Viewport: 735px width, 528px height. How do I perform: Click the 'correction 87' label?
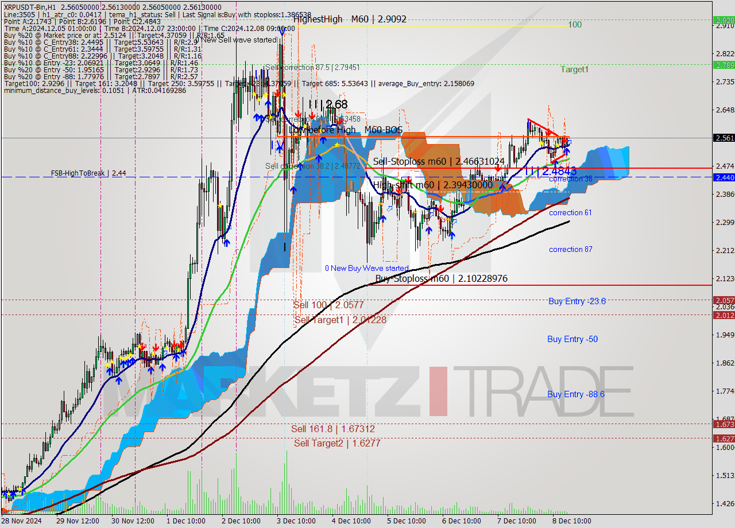tap(570, 250)
